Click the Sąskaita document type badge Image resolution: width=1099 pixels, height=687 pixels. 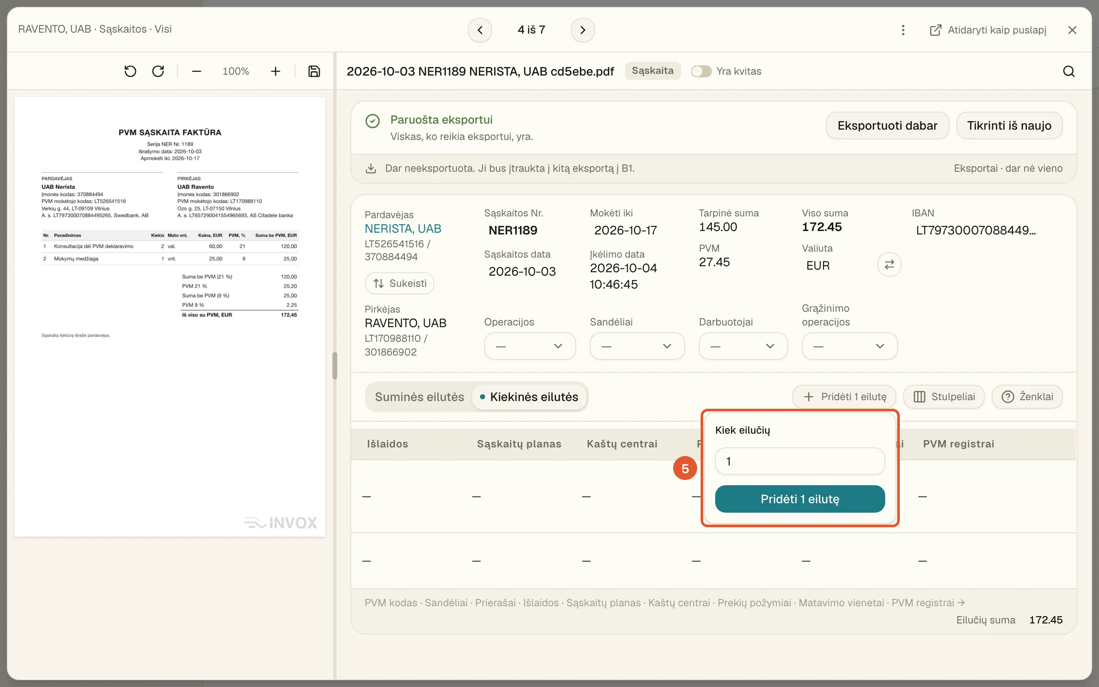[x=653, y=71]
